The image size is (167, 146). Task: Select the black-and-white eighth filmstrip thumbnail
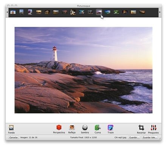point(73,12)
